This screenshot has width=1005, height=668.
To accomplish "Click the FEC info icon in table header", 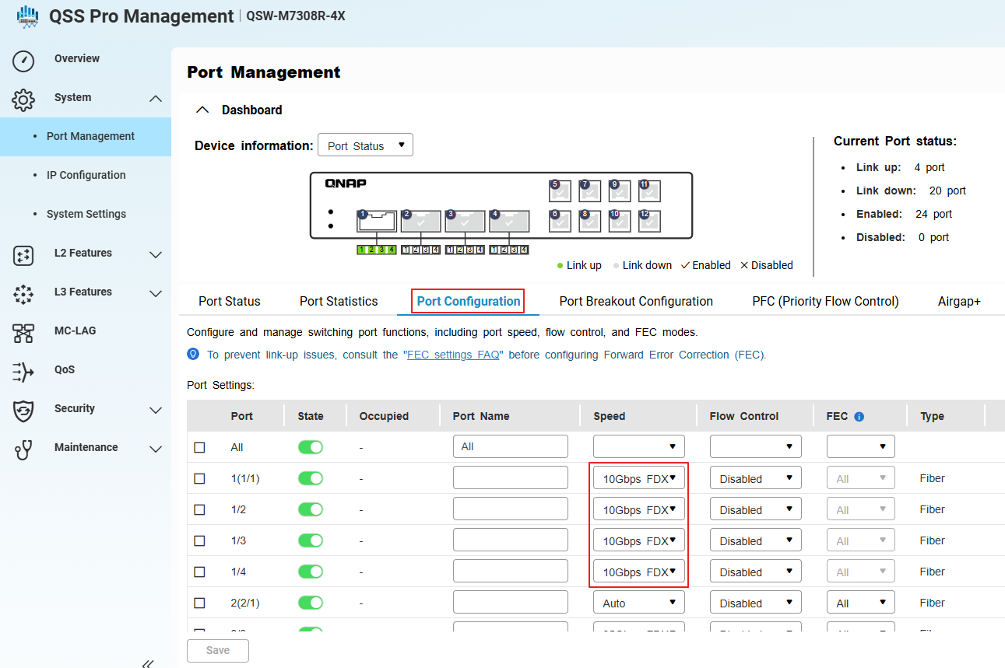I will [x=859, y=417].
